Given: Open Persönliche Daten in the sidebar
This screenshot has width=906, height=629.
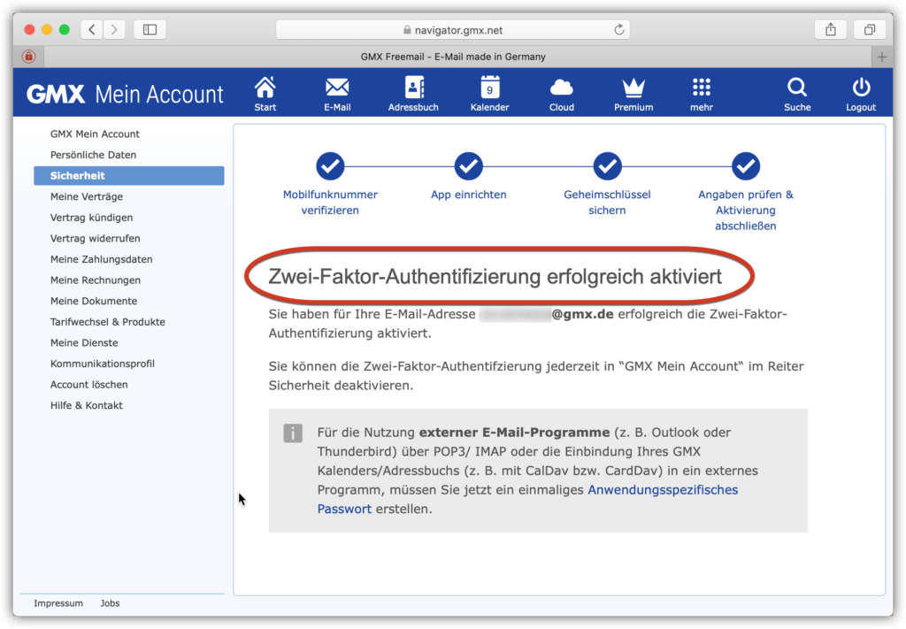Looking at the screenshot, I should [93, 155].
